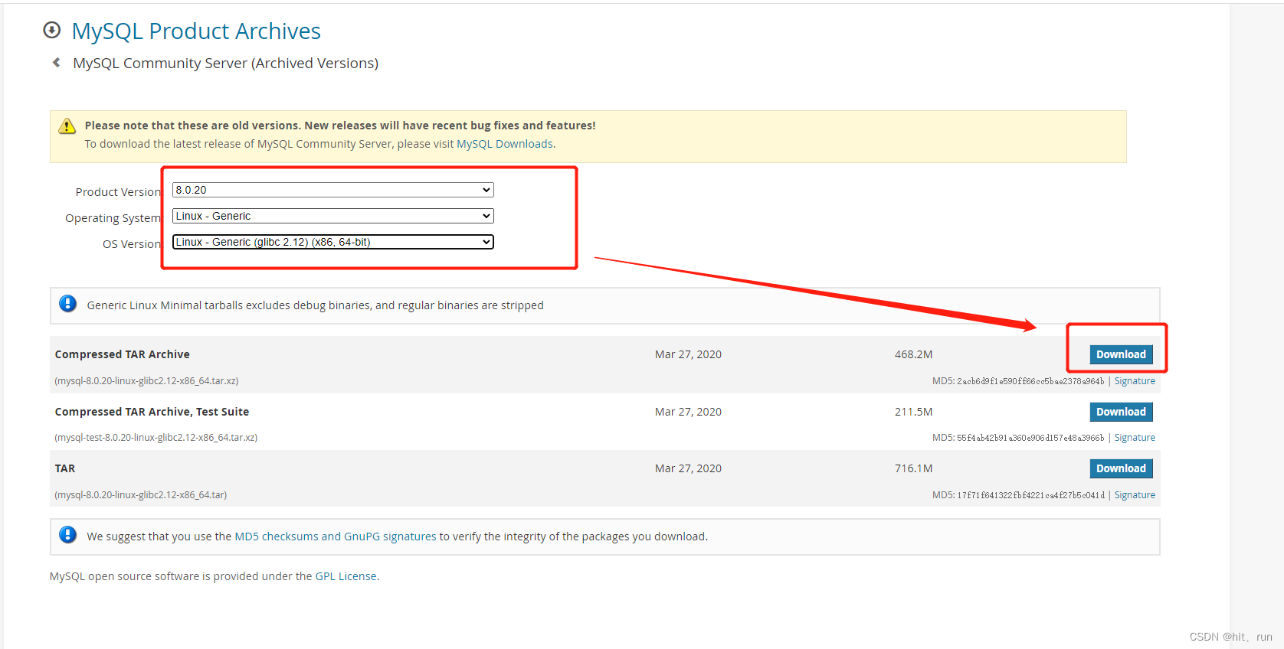
Task: Download the Compressed TAR Archive 468.2M
Action: click(1121, 354)
